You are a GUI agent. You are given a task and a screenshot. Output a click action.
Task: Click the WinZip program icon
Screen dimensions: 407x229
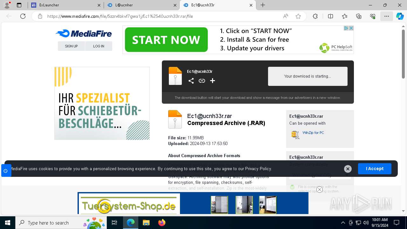(295, 135)
